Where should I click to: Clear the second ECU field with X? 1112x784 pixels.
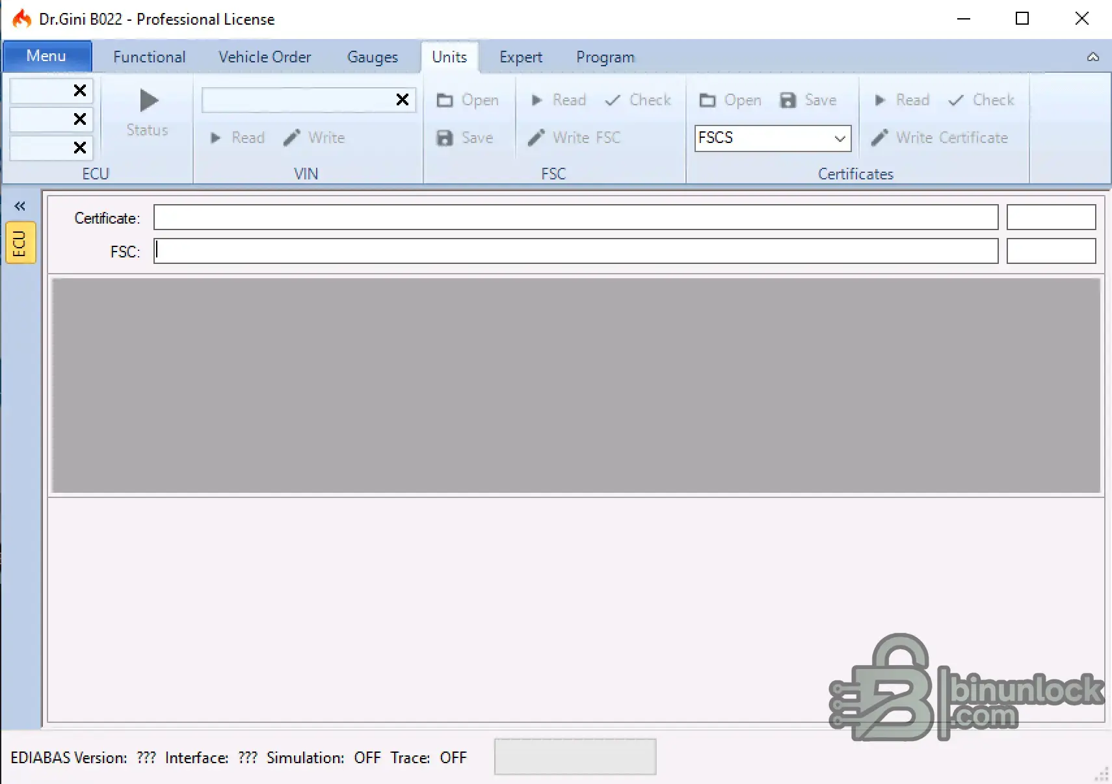coord(80,120)
